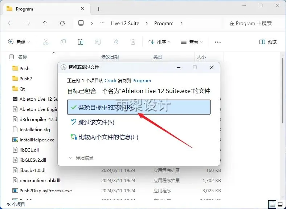The width and height of the screenshot is (286, 209).
Task: Click the Share icon in toolbar
Action: coord(115,42)
